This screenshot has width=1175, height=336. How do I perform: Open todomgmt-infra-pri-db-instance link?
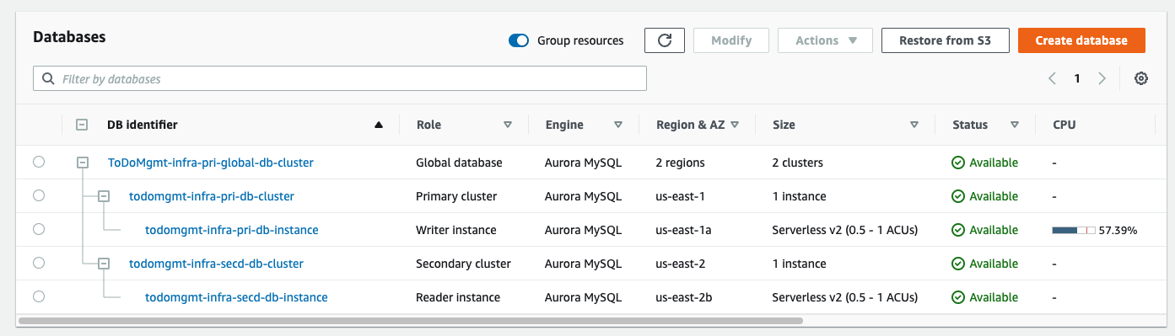click(232, 230)
